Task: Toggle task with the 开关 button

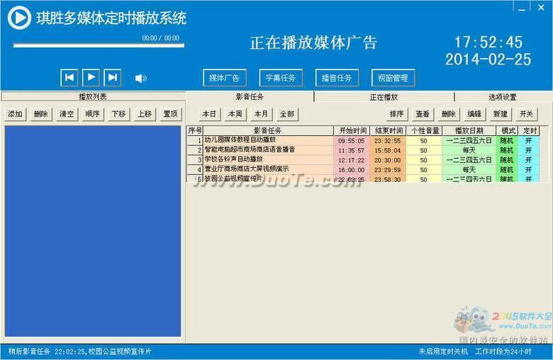Action: coord(525,114)
